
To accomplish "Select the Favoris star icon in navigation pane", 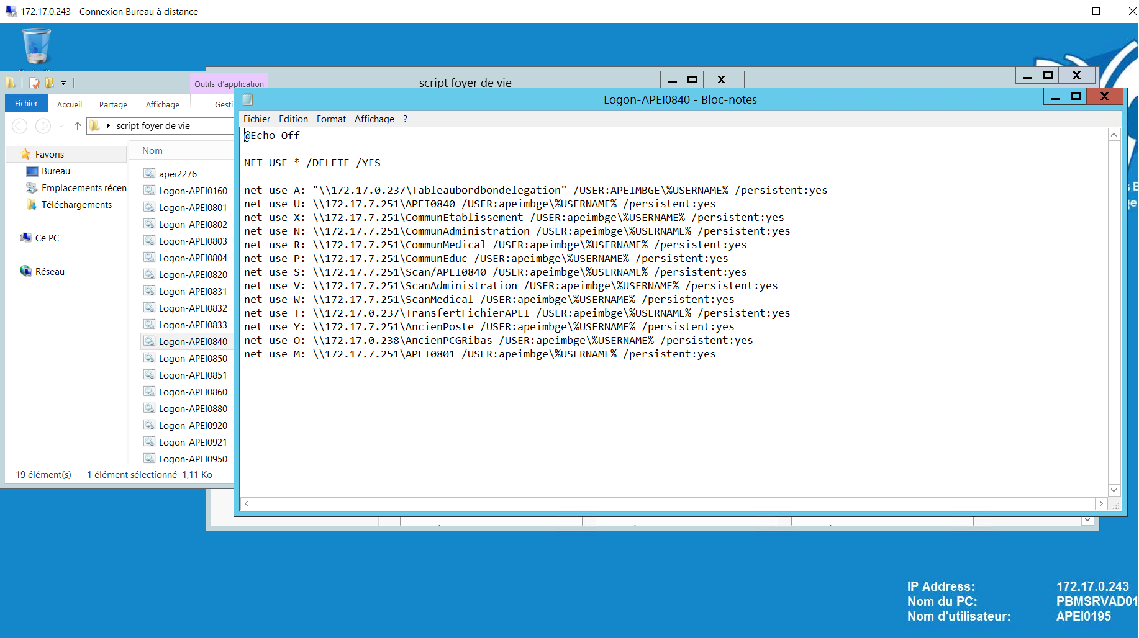I will point(25,154).
